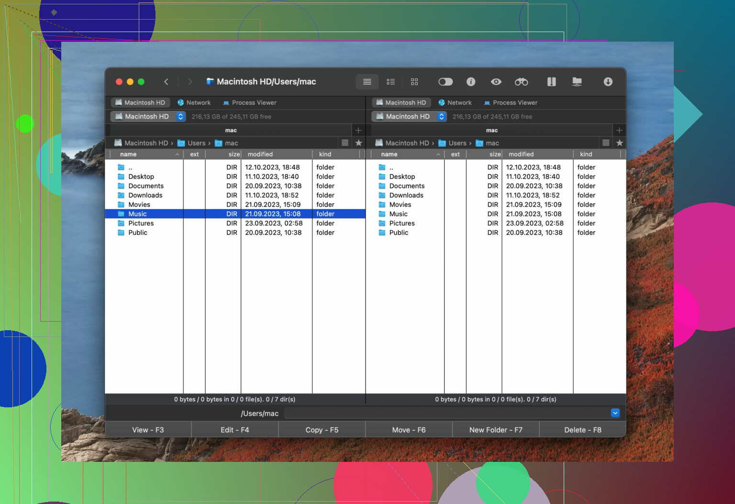The width and height of the screenshot is (735, 504).
Task: Click the left pane favorites star icon
Action: (x=358, y=143)
